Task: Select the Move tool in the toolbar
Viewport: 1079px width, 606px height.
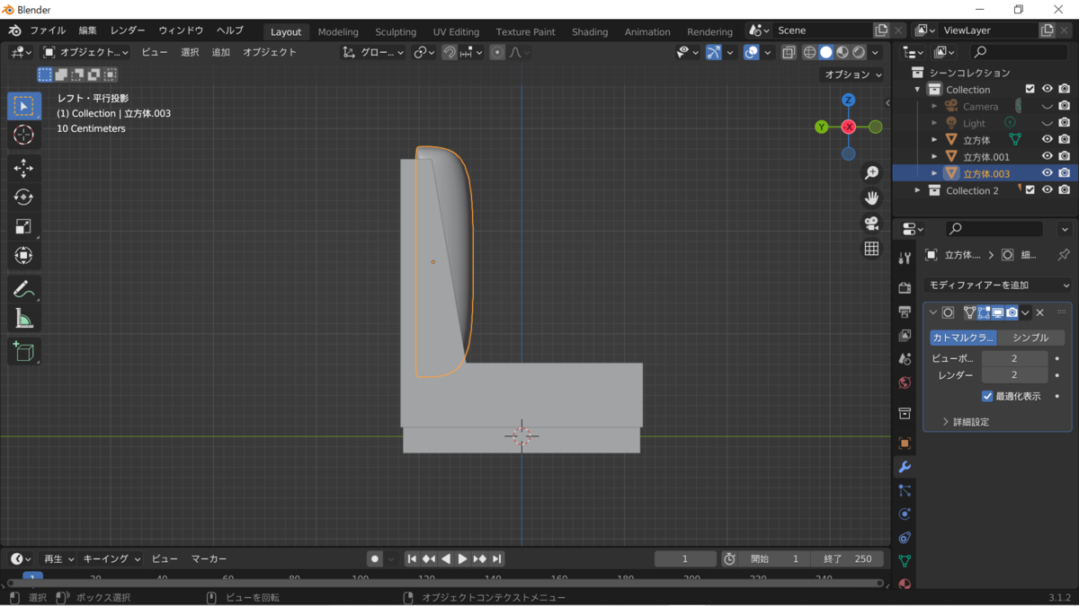Action: 23,168
